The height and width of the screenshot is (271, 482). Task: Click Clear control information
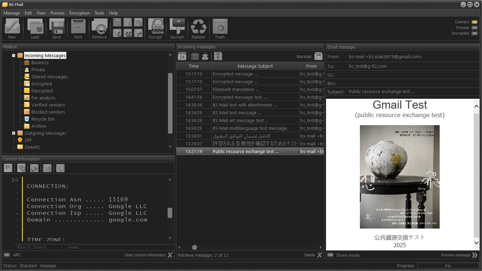click(148, 255)
